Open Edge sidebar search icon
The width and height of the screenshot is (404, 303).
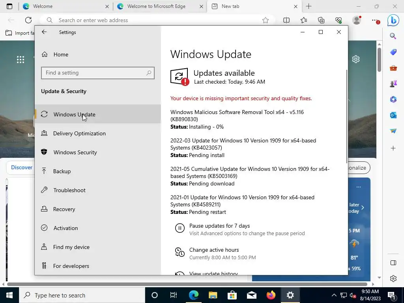coord(393,36)
